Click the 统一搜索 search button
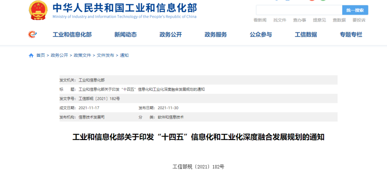The width and height of the screenshot is (387, 174). tap(355, 10)
